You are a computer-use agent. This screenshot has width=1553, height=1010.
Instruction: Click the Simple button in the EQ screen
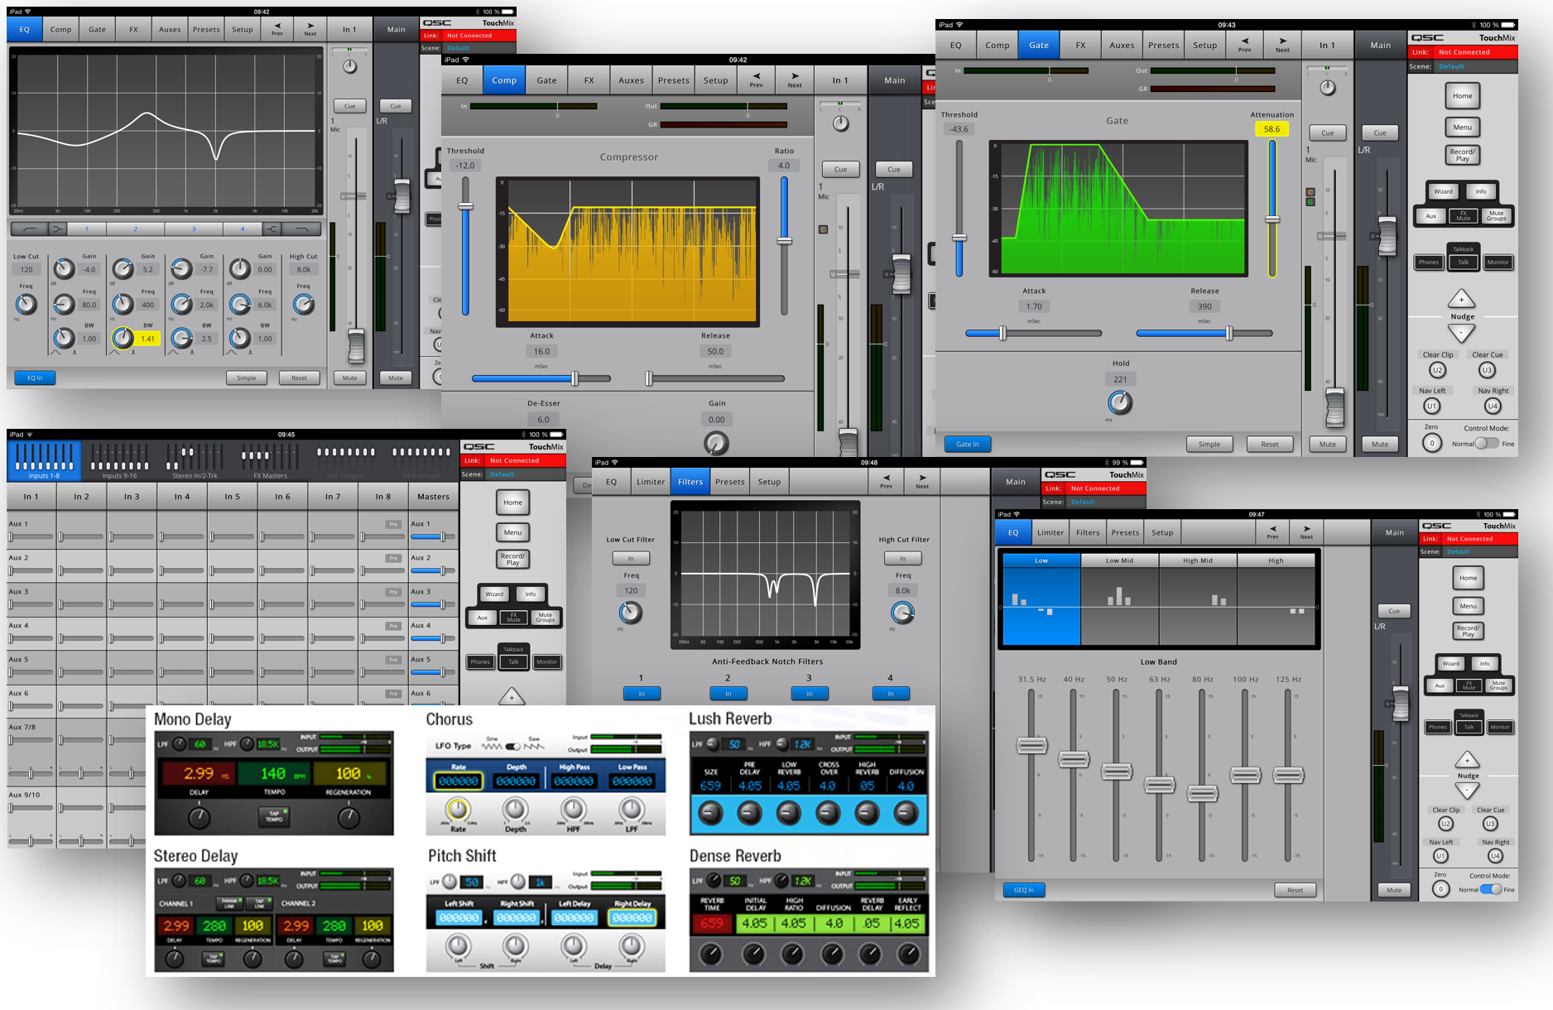click(247, 378)
